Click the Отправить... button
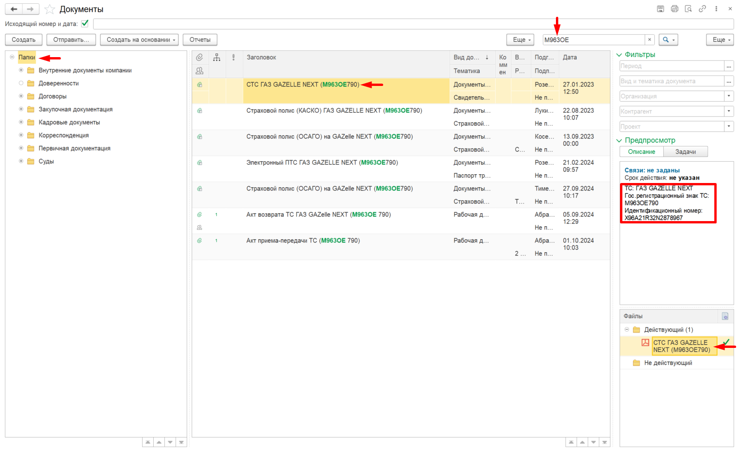This screenshot has height=451, width=738. point(71,40)
